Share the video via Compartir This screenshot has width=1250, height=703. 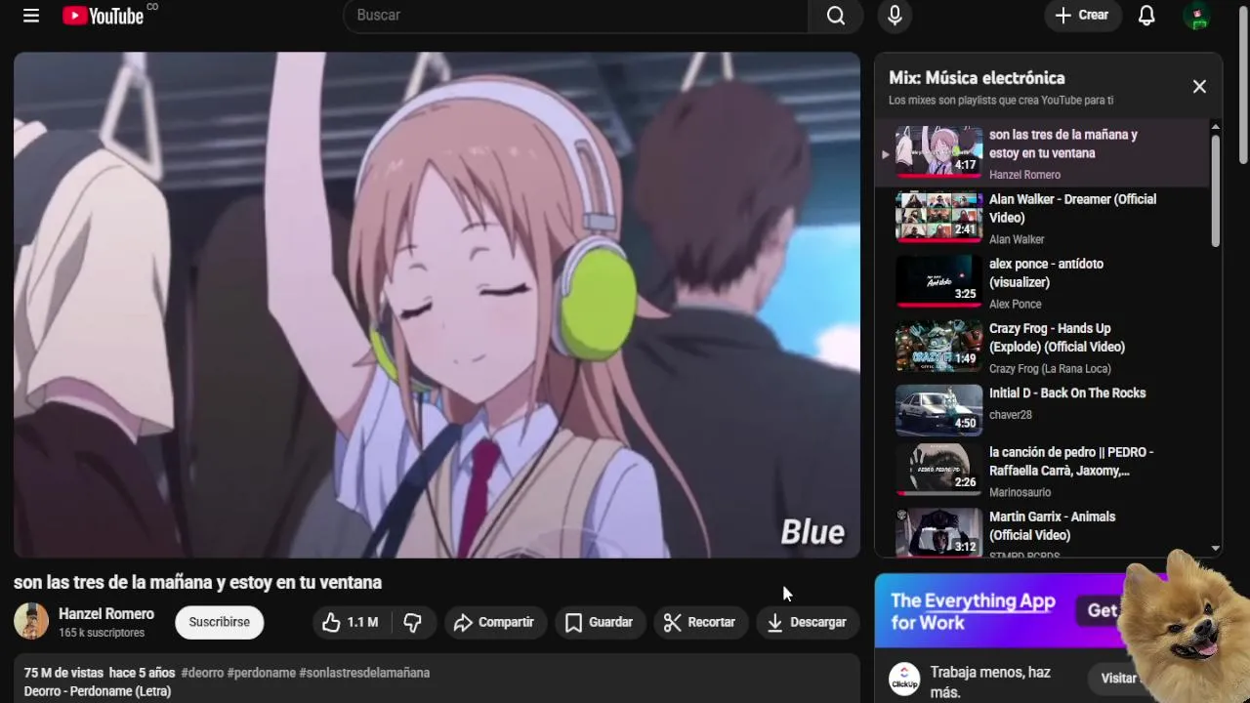click(x=495, y=622)
